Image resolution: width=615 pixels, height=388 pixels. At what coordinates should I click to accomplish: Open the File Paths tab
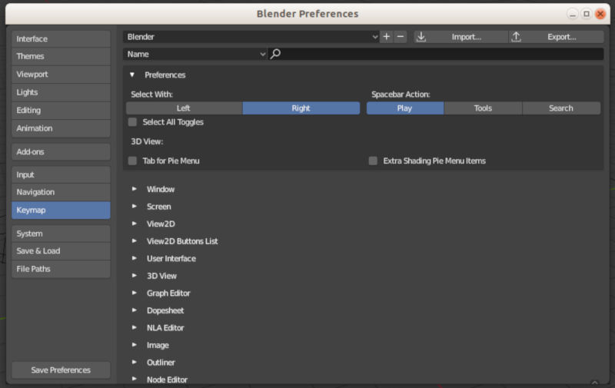(61, 269)
